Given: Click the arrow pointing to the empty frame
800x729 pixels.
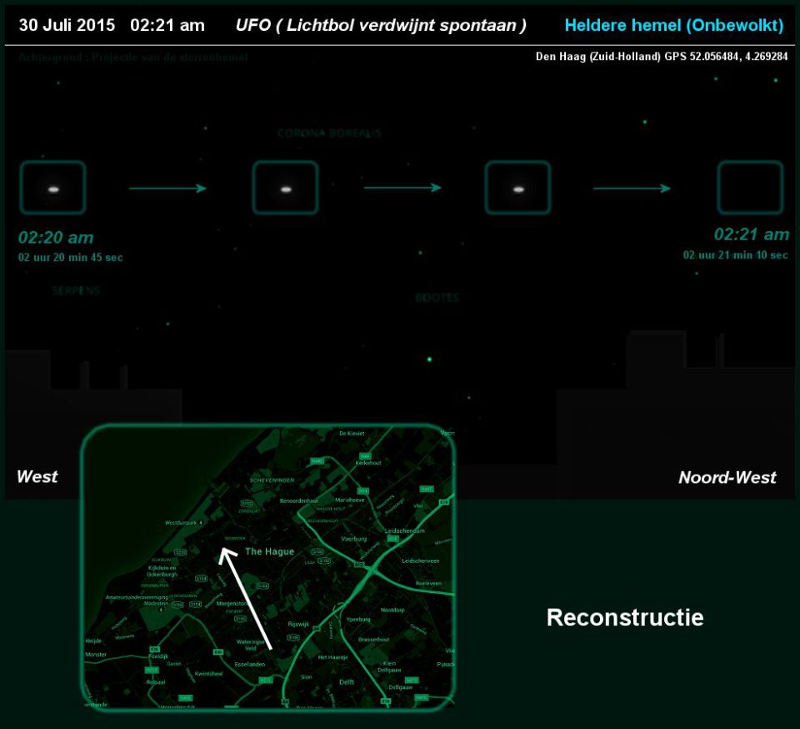Looking at the screenshot, I should (x=632, y=189).
